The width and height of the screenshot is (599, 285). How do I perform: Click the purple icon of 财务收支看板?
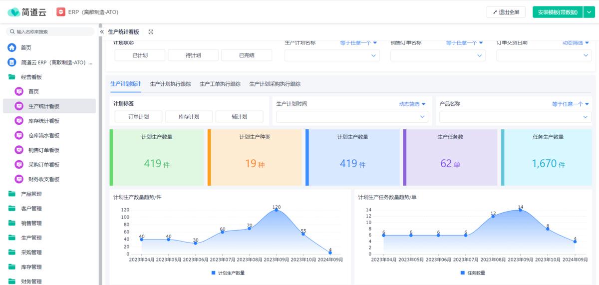19,179
